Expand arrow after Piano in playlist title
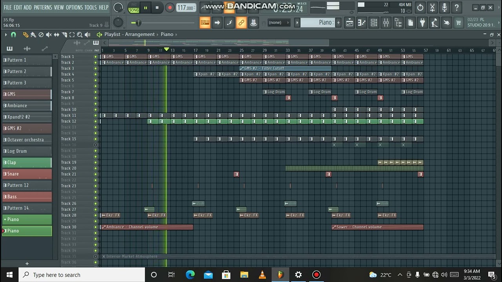The image size is (502, 282). (176, 34)
